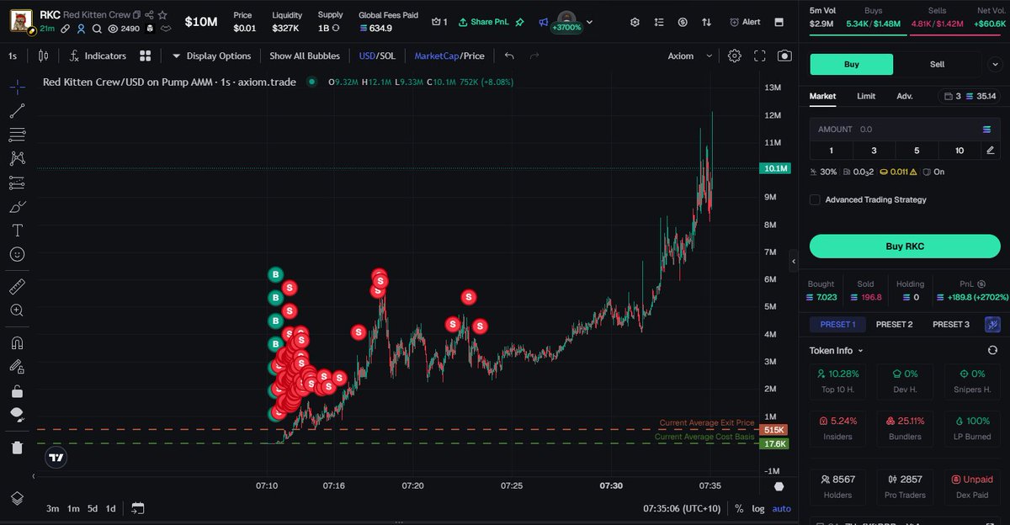This screenshot has height=525, width=1010.
Task: Select the ruler measure tool
Action: tap(17, 286)
